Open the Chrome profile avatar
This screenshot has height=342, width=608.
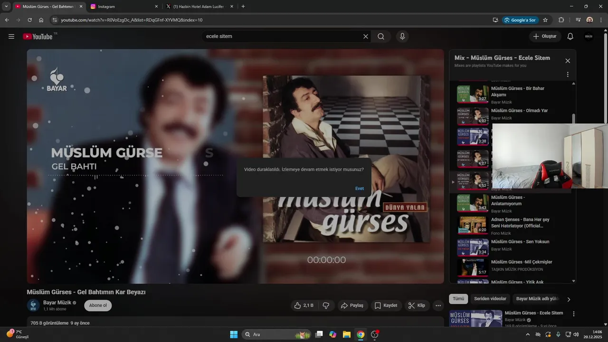589,20
